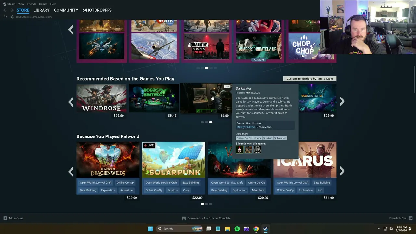Select the first page dot under Palworld carousel
The height and width of the screenshot is (234, 416).
[x=202, y=204]
